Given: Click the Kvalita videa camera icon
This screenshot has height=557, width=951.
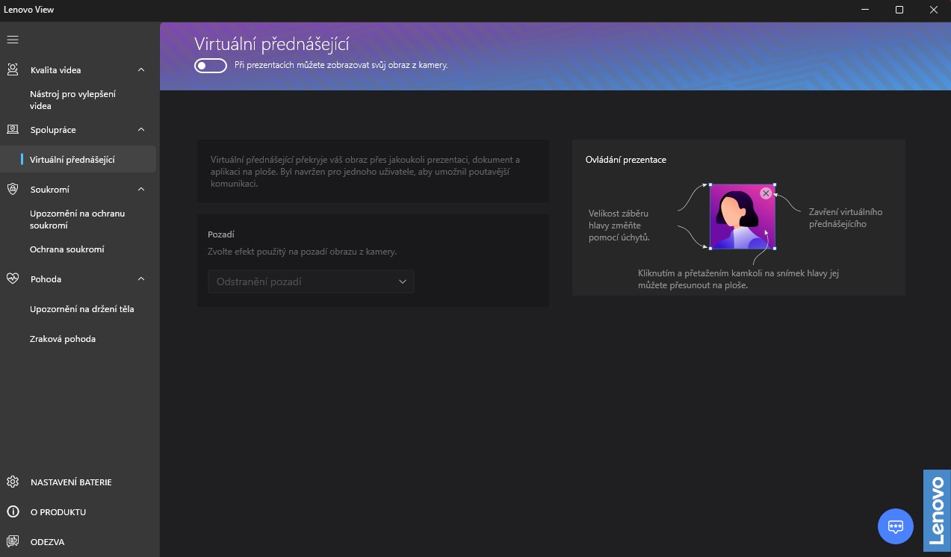Looking at the screenshot, I should [13, 69].
